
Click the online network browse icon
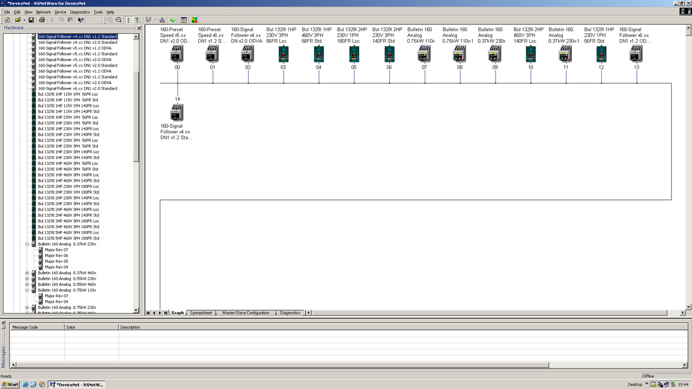(162, 20)
